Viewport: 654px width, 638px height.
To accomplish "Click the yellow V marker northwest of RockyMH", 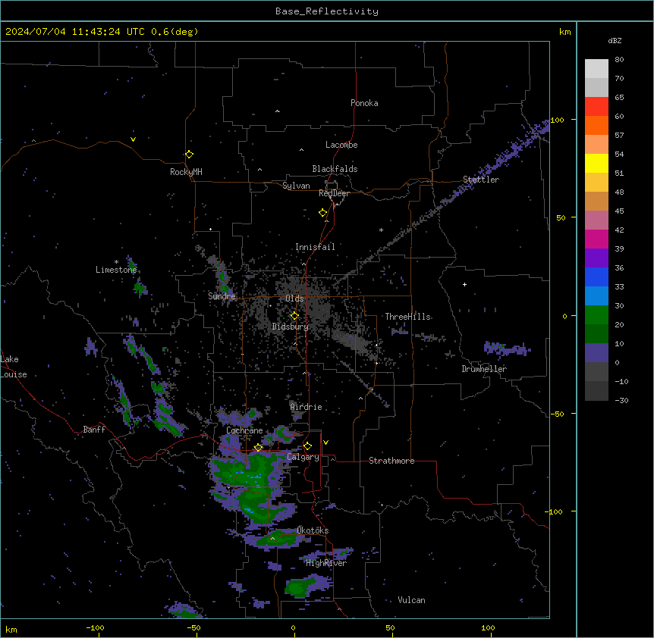I will [x=133, y=139].
